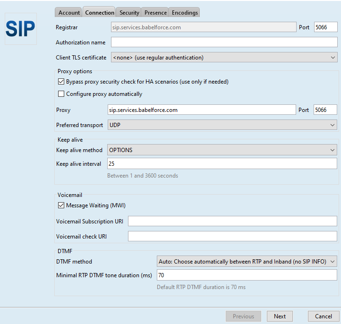341x324 pixels.
Task: Click the Voicemail check URI field
Action: point(232,236)
